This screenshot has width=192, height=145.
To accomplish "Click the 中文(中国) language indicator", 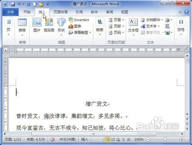I will (68, 140).
